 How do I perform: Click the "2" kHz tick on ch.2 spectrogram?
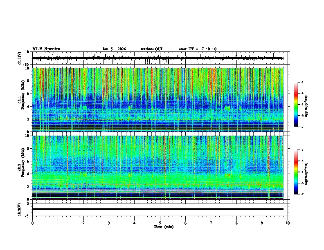pos(28,187)
